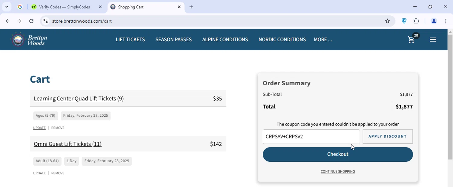Go back using browser back arrow

[8, 21]
